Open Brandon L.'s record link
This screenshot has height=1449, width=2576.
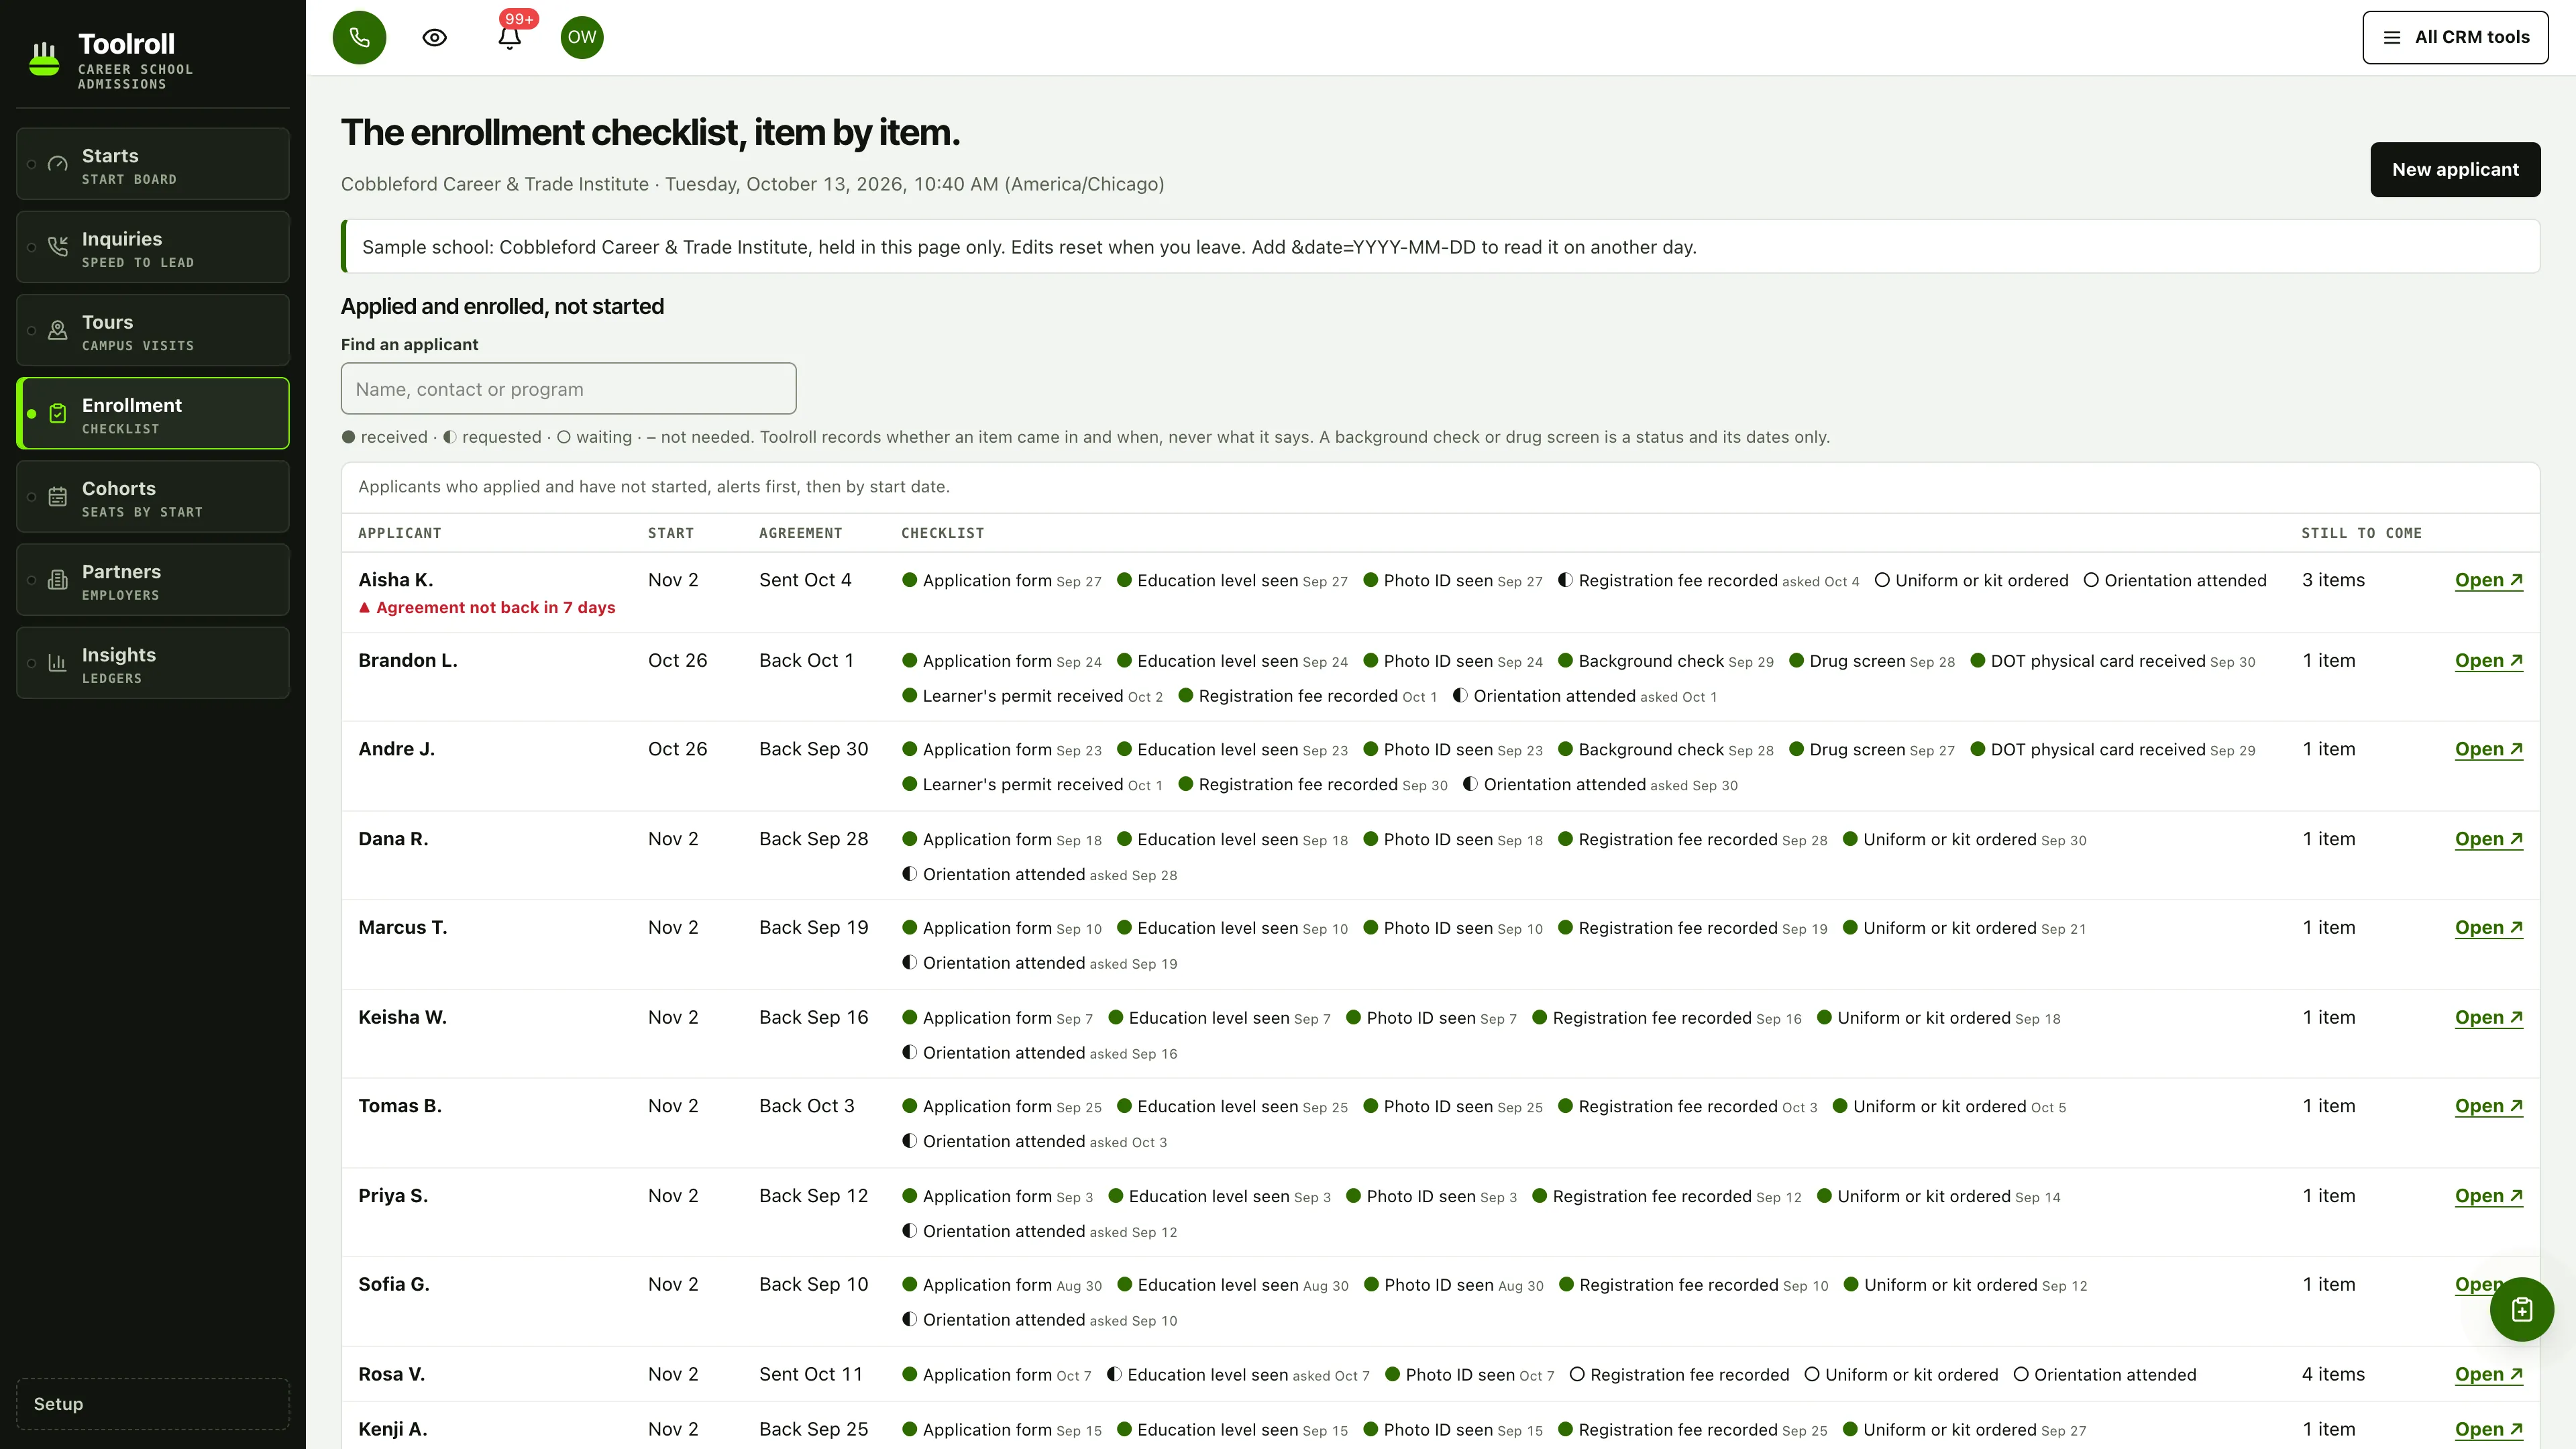point(2488,661)
